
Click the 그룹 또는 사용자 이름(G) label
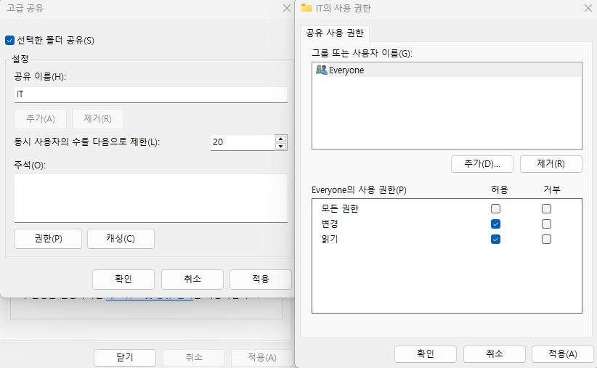(x=362, y=53)
